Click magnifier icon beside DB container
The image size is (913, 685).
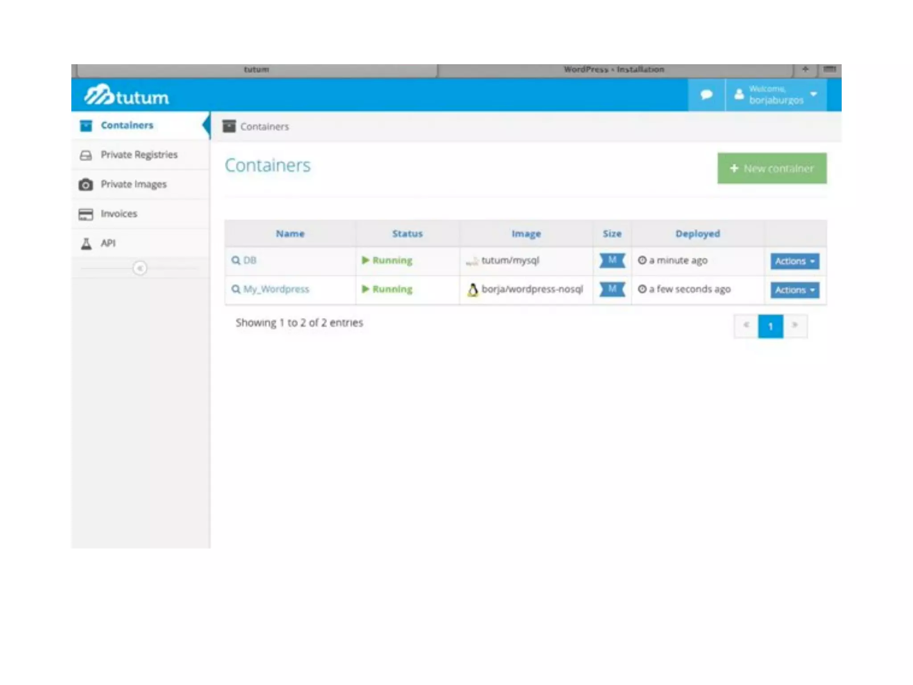[235, 260]
